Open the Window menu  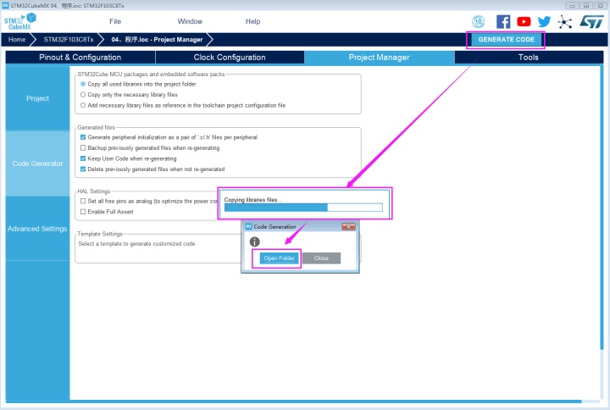(190, 21)
